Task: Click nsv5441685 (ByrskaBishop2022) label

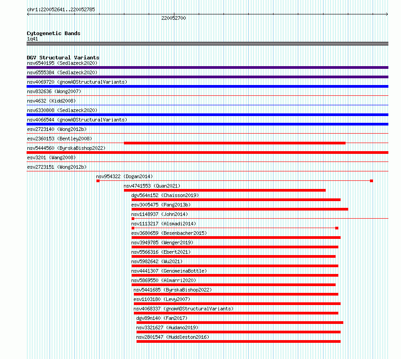Action: point(173,290)
